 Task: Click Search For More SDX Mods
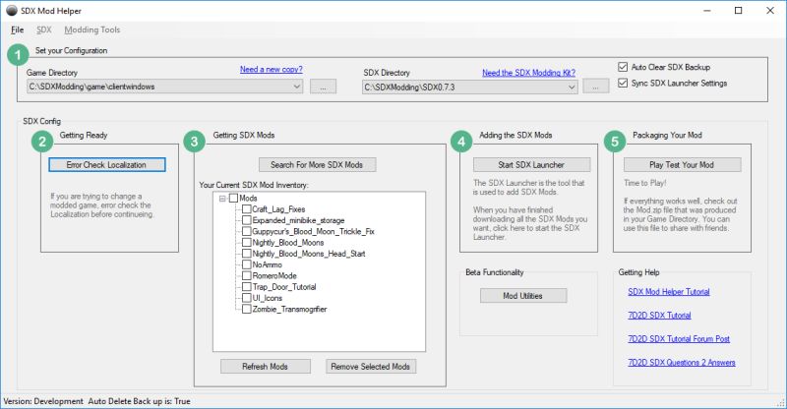[x=317, y=164]
